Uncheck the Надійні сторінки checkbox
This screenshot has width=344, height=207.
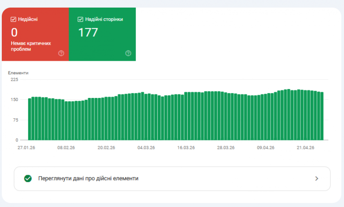[x=80, y=19]
